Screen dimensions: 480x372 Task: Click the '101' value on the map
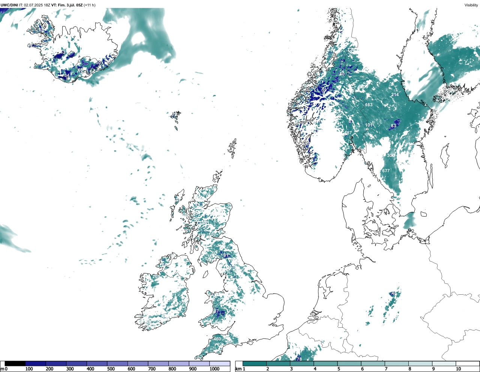click(369, 125)
